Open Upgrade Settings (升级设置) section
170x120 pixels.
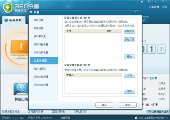tap(39, 28)
